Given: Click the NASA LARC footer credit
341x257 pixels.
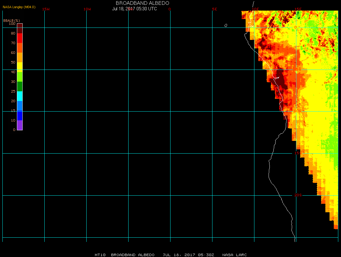Looking at the screenshot, I should click(x=234, y=255).
